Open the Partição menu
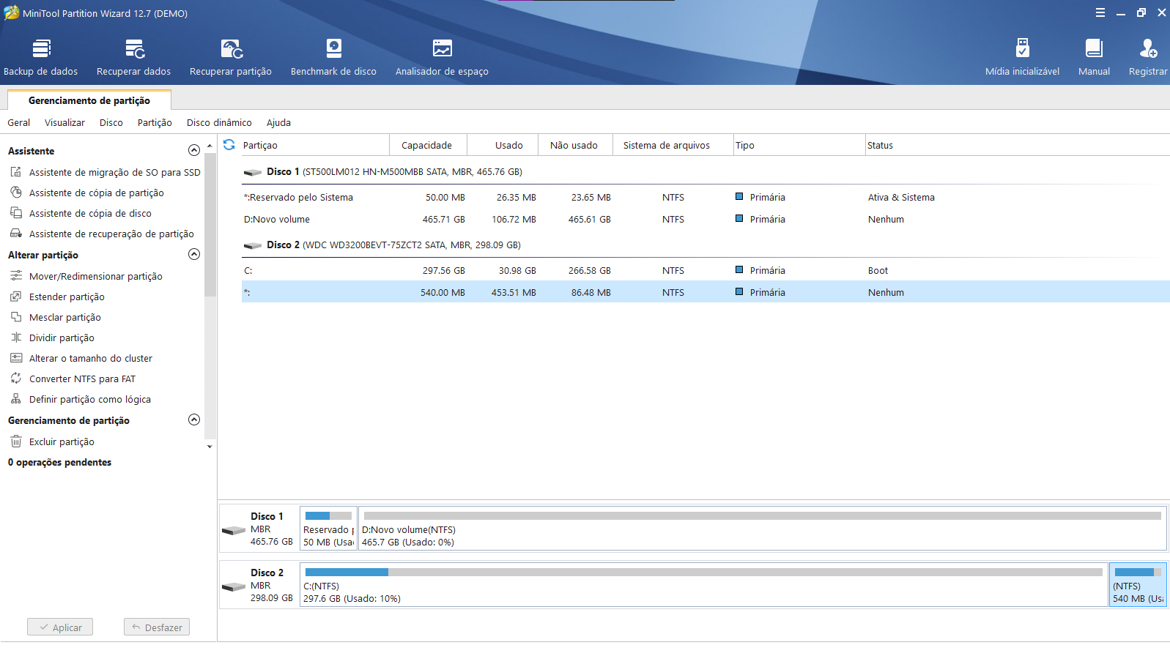The height and width of the screenshot is (656, 1170). tap(155, 122)
